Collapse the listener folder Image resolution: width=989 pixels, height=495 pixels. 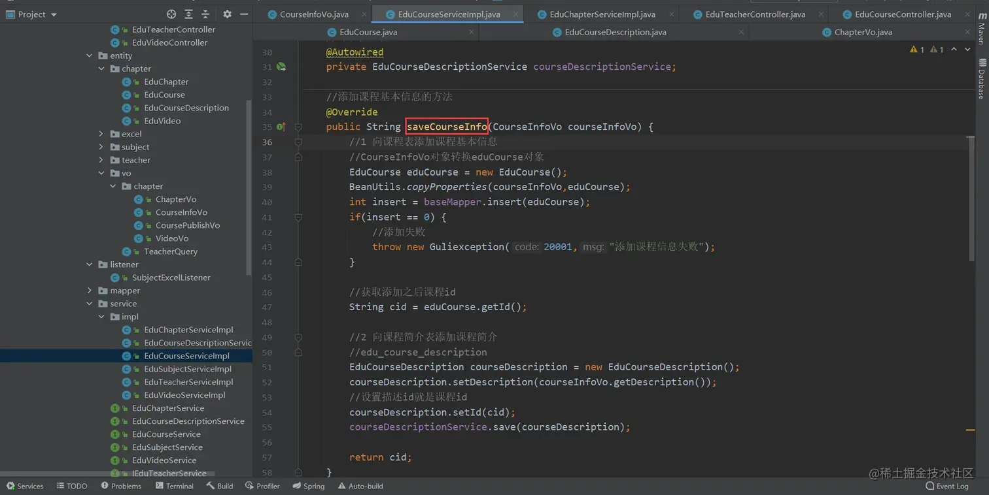(x=90, y=264)
